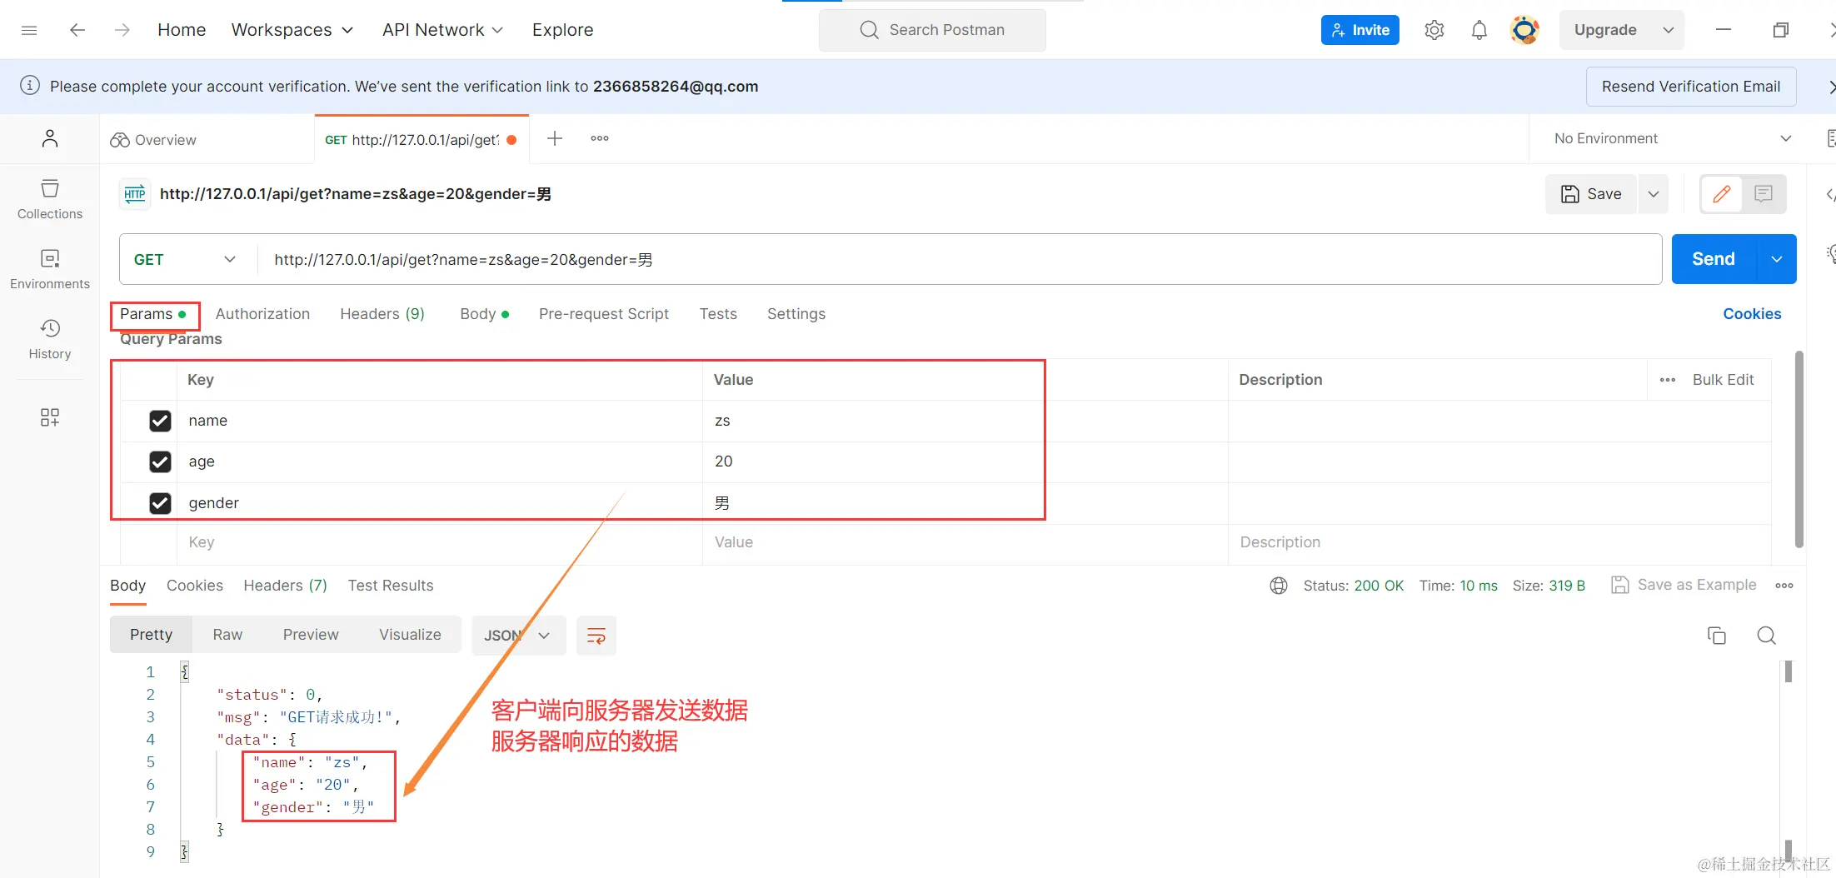Open the configure workspace sidebar icon

(x=50, y=417)
